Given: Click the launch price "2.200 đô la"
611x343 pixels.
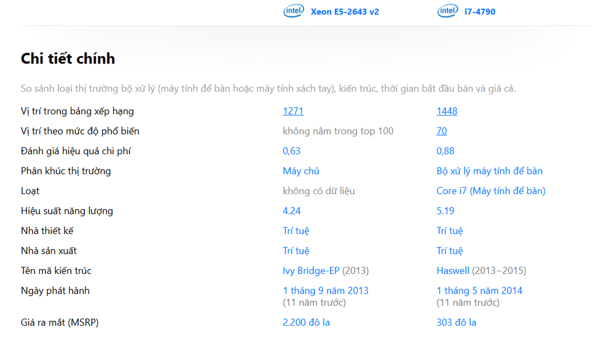Looking at the screenshot, I should (x=306, y=322).
